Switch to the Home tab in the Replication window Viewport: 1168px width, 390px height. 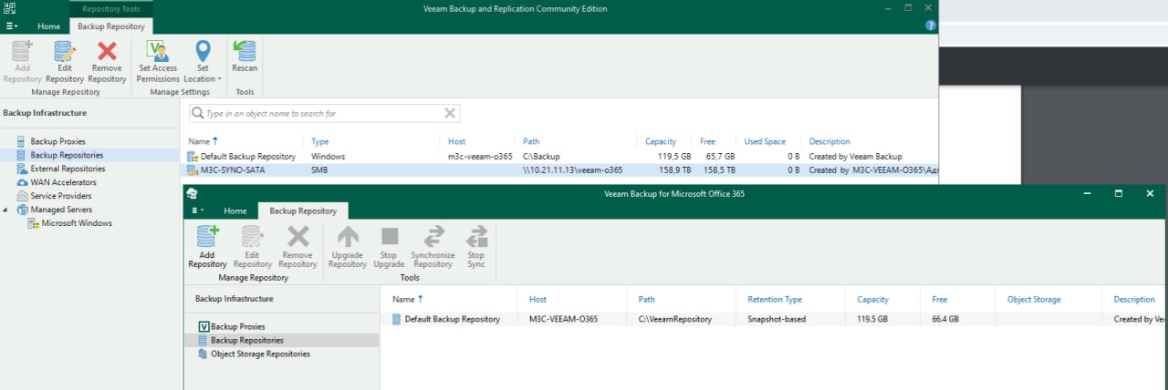(48, 26)
